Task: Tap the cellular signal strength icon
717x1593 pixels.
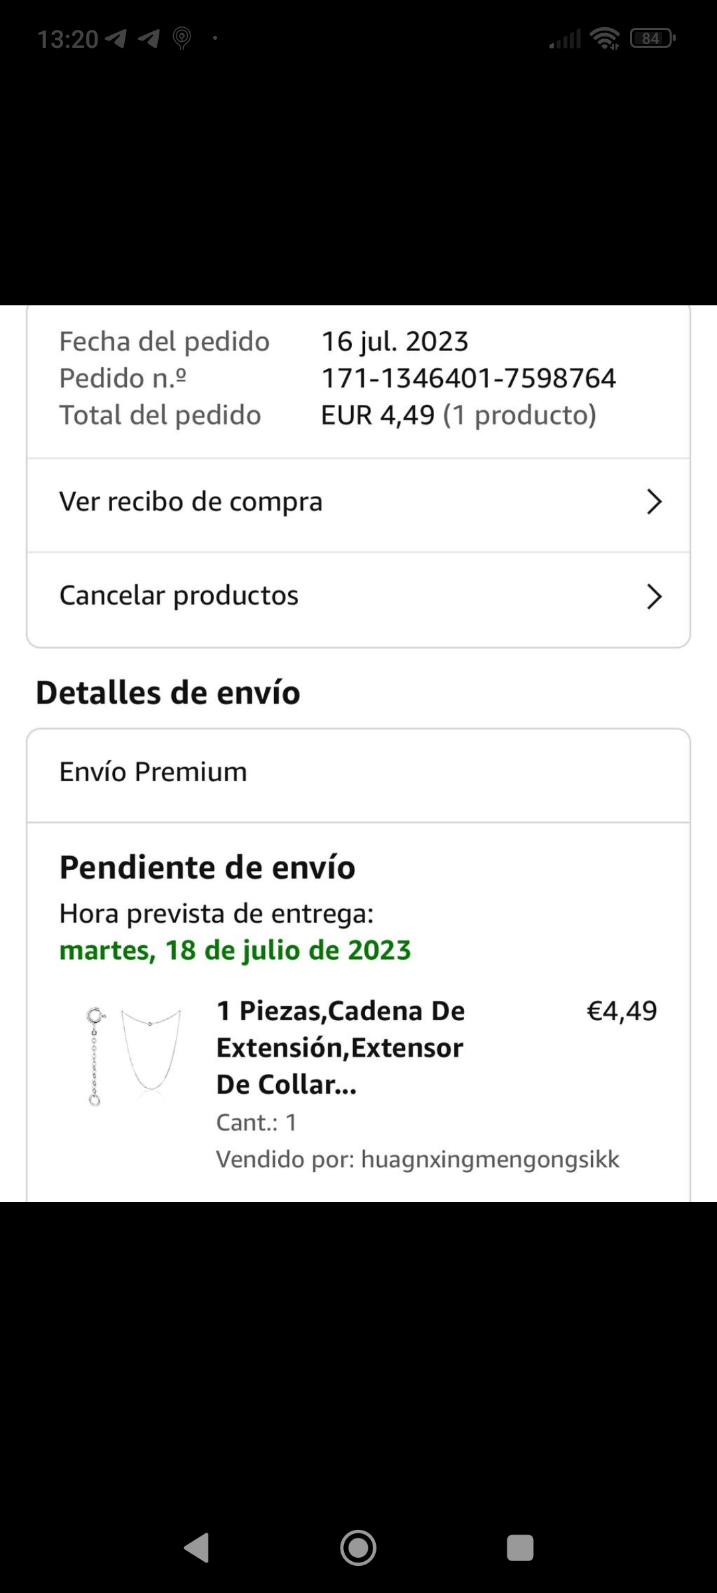Action: point(565,39)
